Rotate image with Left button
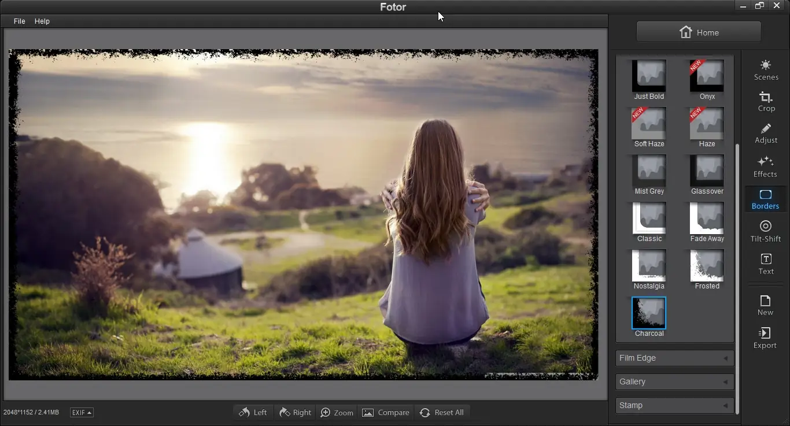 [x=253, y=412]
